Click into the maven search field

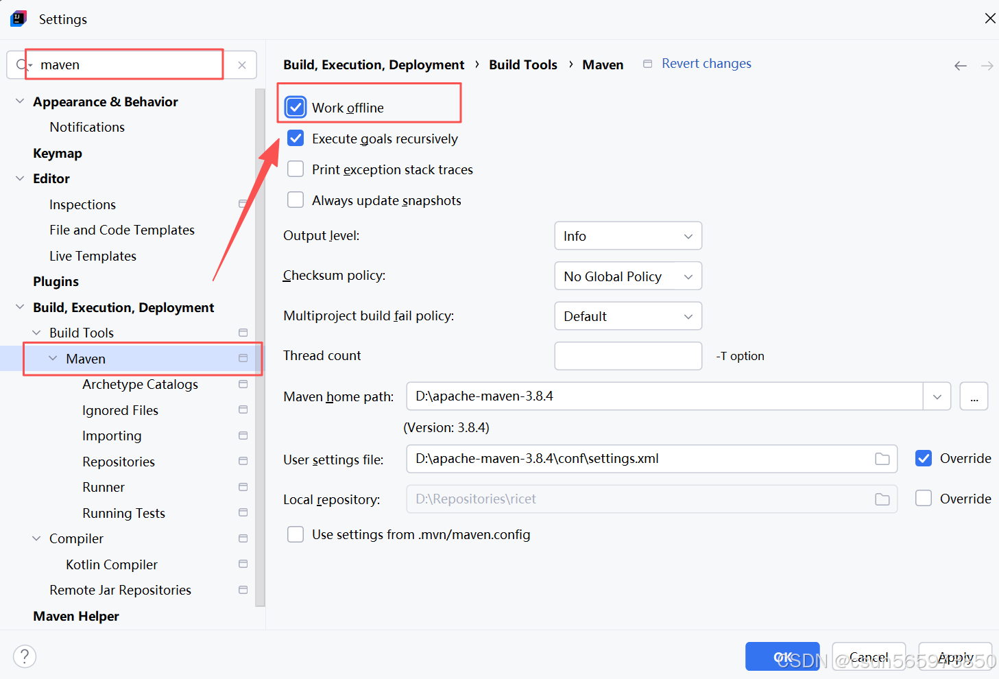click(x=130, y=65)
